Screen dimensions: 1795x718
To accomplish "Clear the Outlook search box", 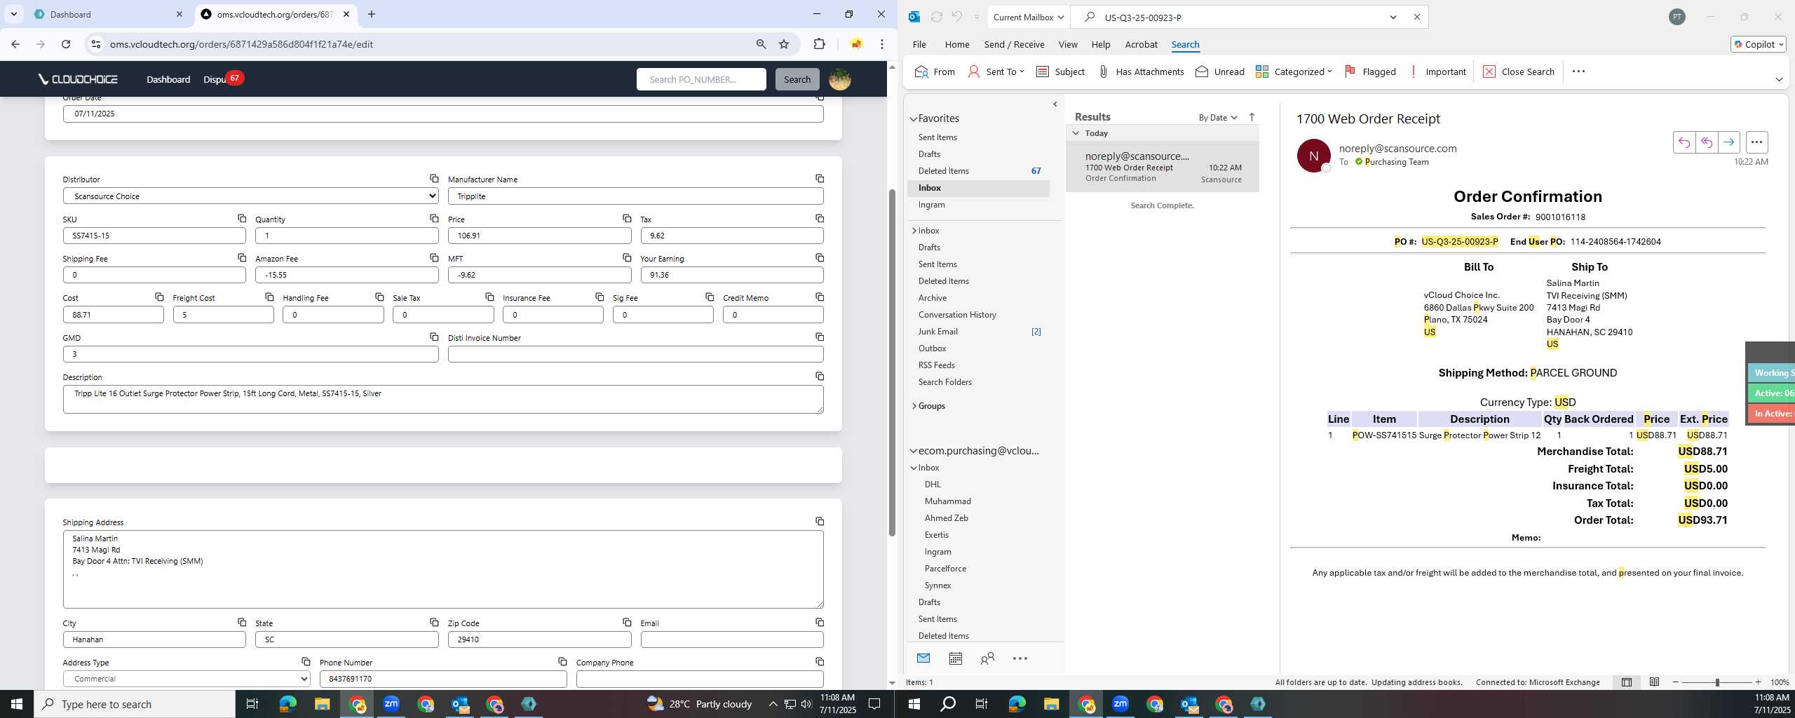I will pyautogui.click(x=1416, y=18).
